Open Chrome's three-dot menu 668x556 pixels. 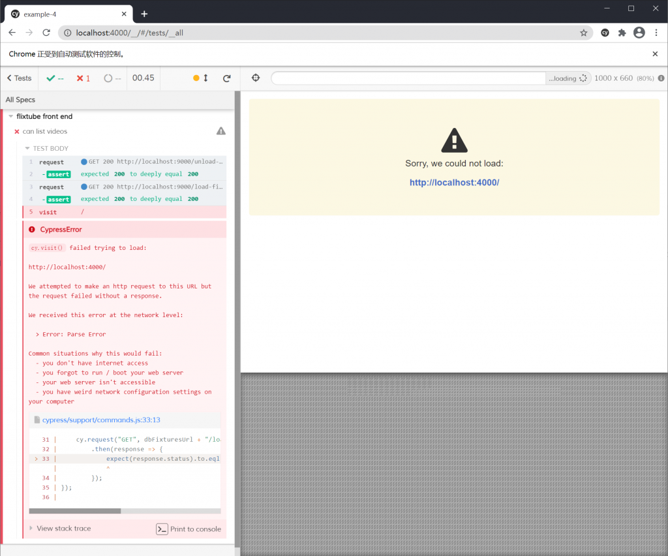click(x=655, y=33)
